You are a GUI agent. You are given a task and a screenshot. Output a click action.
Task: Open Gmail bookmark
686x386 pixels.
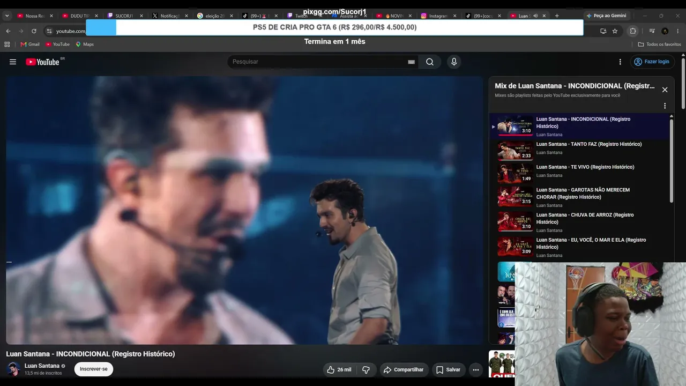click(30, 44)
